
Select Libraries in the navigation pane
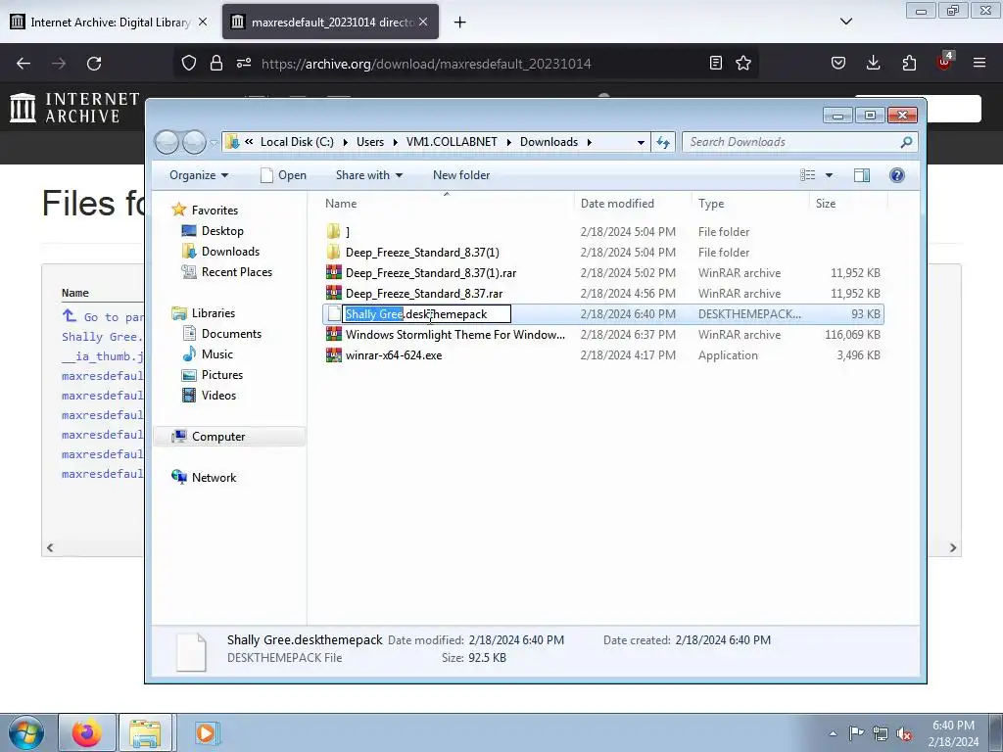pyautogui.click(x=204, y=312)
